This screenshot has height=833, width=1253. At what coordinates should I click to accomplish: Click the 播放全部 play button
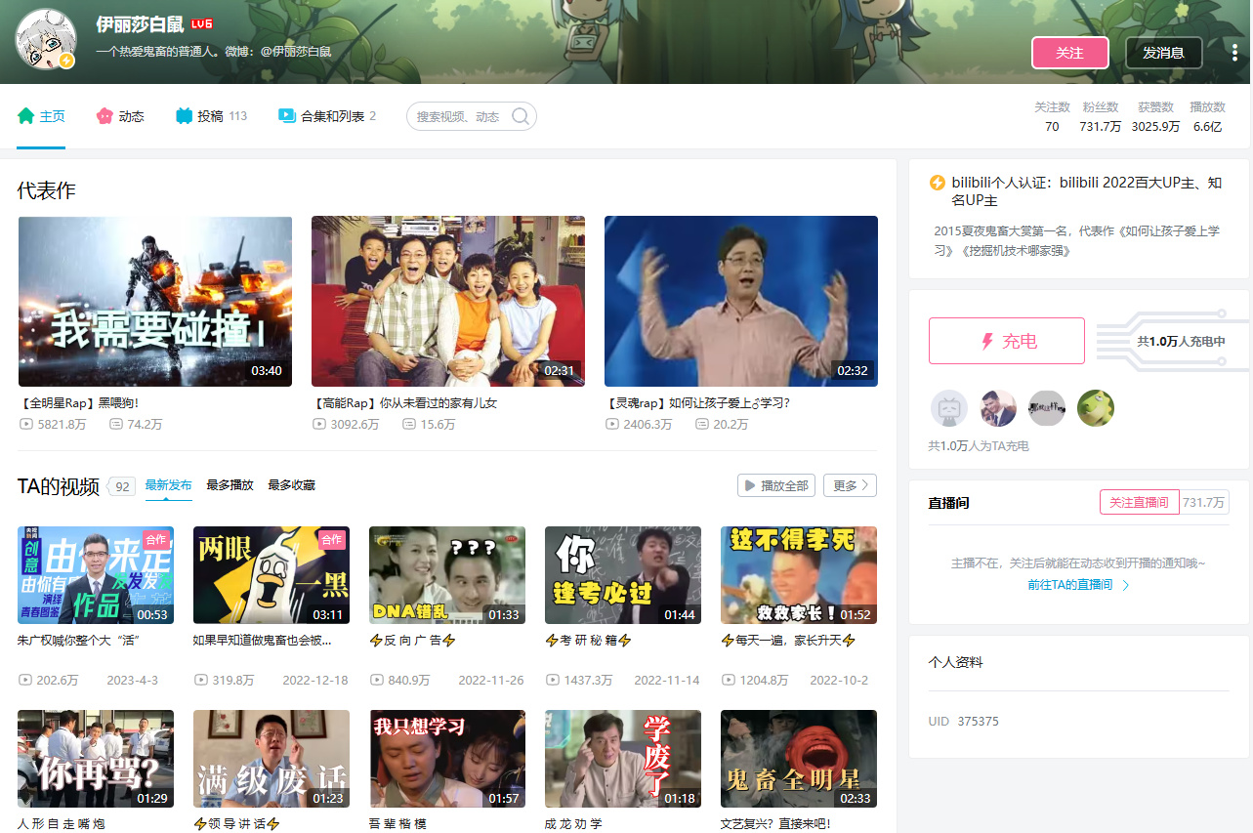[x=775, y=485]
